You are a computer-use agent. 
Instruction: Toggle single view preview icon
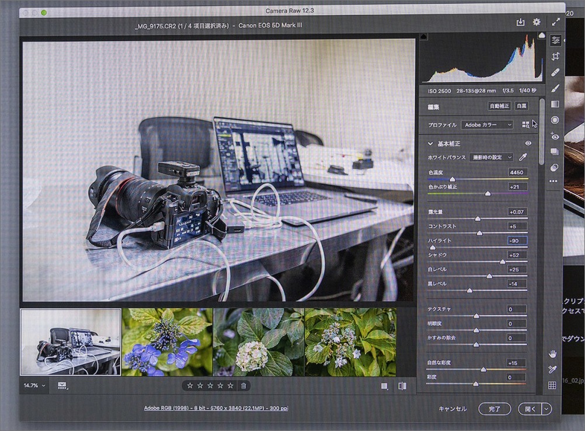point(384,386)
